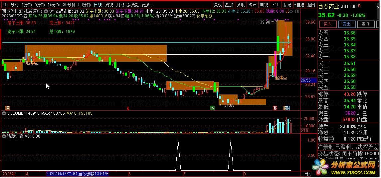Select the 月线 monthly chart tab
This screenshot has height=178, width=381.
point(120,5)
